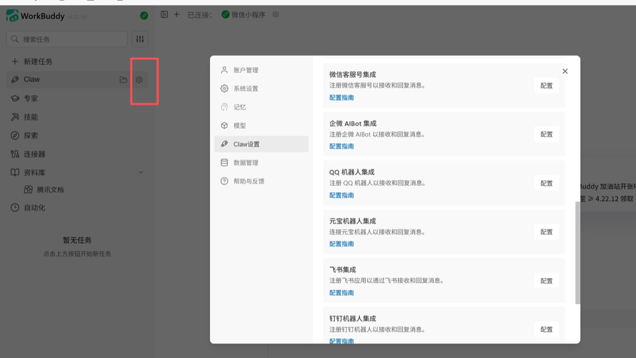Collapse the 资料库 section chevron
Viewport: 636px width, 358px height.
(x=141, y=173)
